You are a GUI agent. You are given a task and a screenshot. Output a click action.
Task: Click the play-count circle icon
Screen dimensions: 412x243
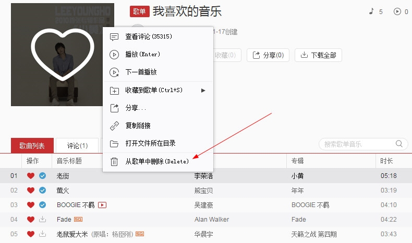[x=397, y=11]
